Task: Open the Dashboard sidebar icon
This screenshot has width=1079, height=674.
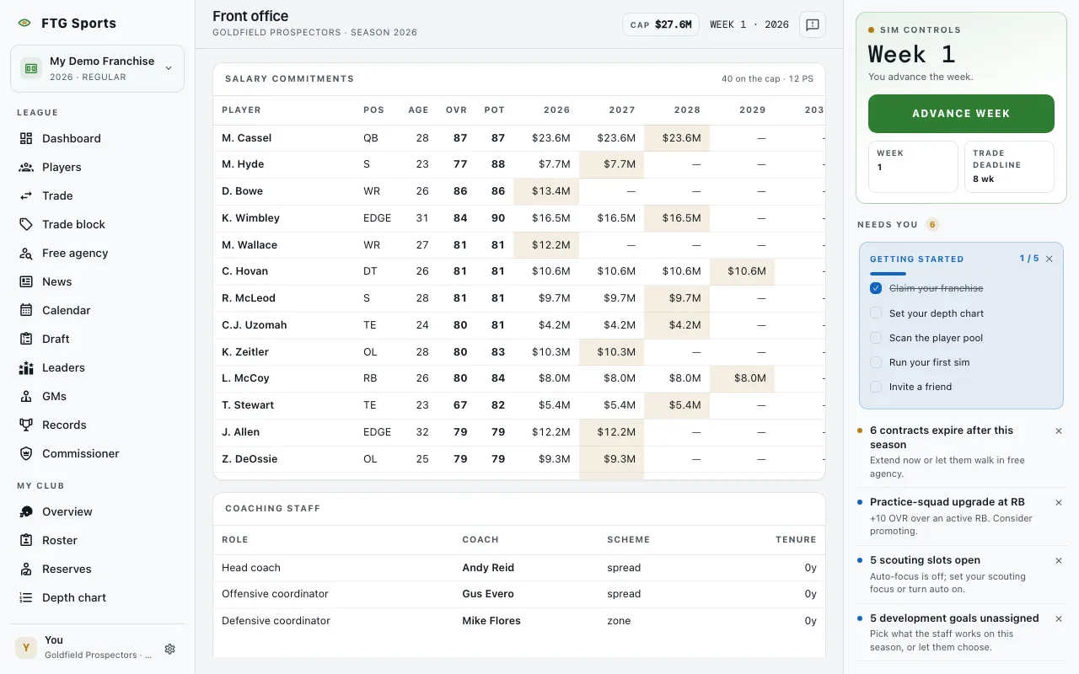Action: tap(26, 138)
